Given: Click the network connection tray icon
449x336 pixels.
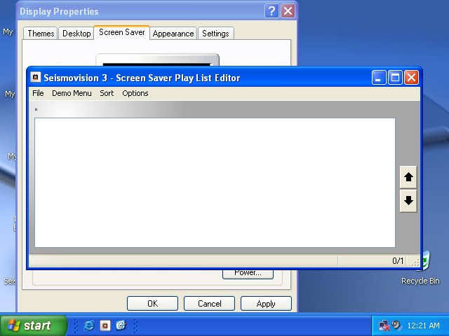Looking at the screenshot, I should pos(384,325).
